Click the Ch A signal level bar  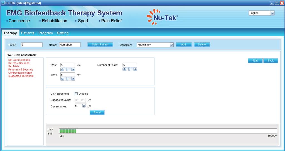168,131
